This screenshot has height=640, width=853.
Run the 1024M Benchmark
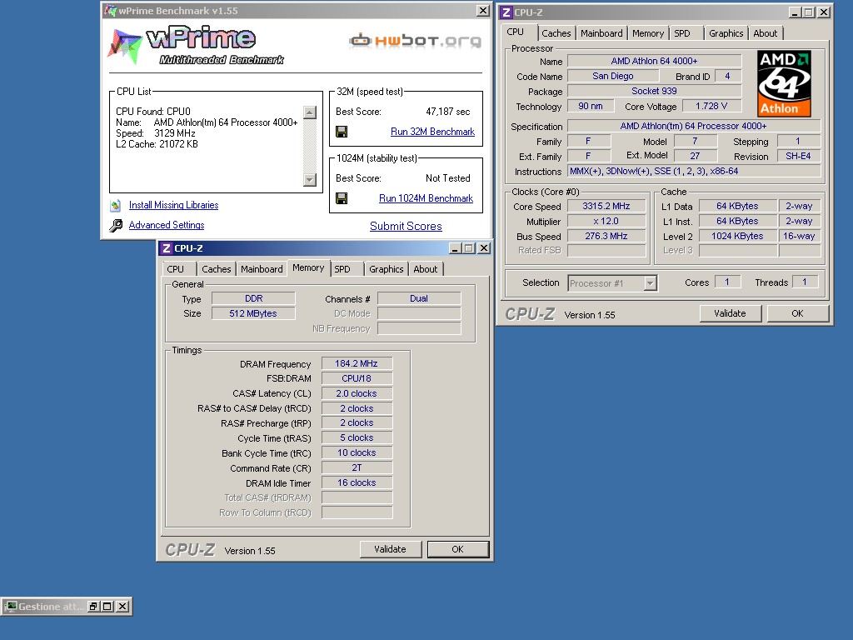click(426, 198)
